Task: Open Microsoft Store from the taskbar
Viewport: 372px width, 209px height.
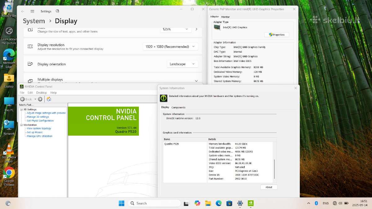Action: click(229, 203)
